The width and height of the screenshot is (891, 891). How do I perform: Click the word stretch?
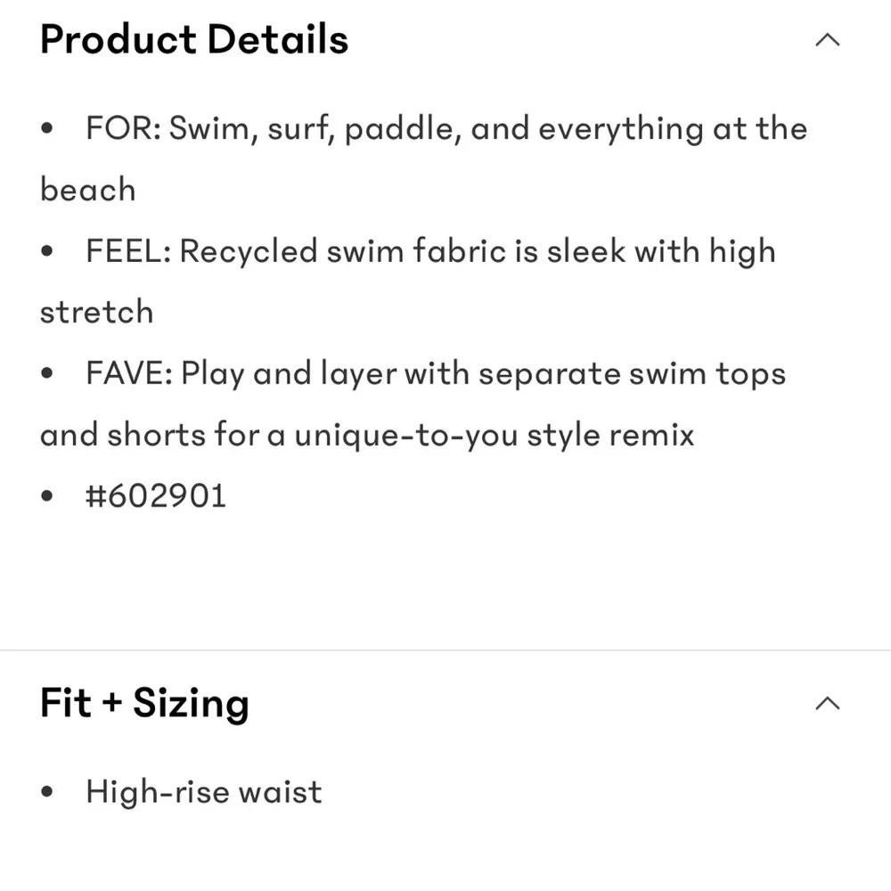coord(96,312)
